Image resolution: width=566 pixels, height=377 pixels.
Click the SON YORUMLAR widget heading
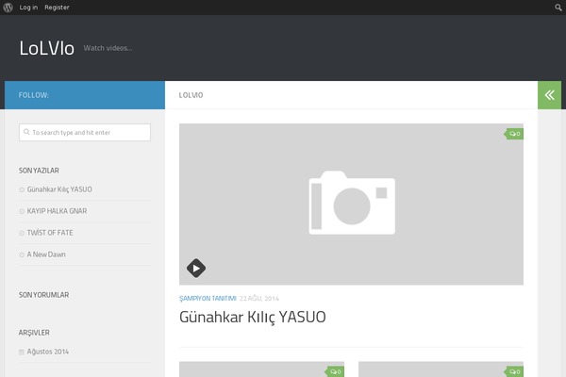[43, 295]
